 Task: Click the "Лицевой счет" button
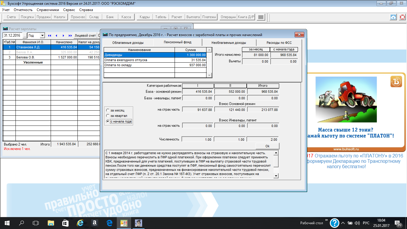85,35
